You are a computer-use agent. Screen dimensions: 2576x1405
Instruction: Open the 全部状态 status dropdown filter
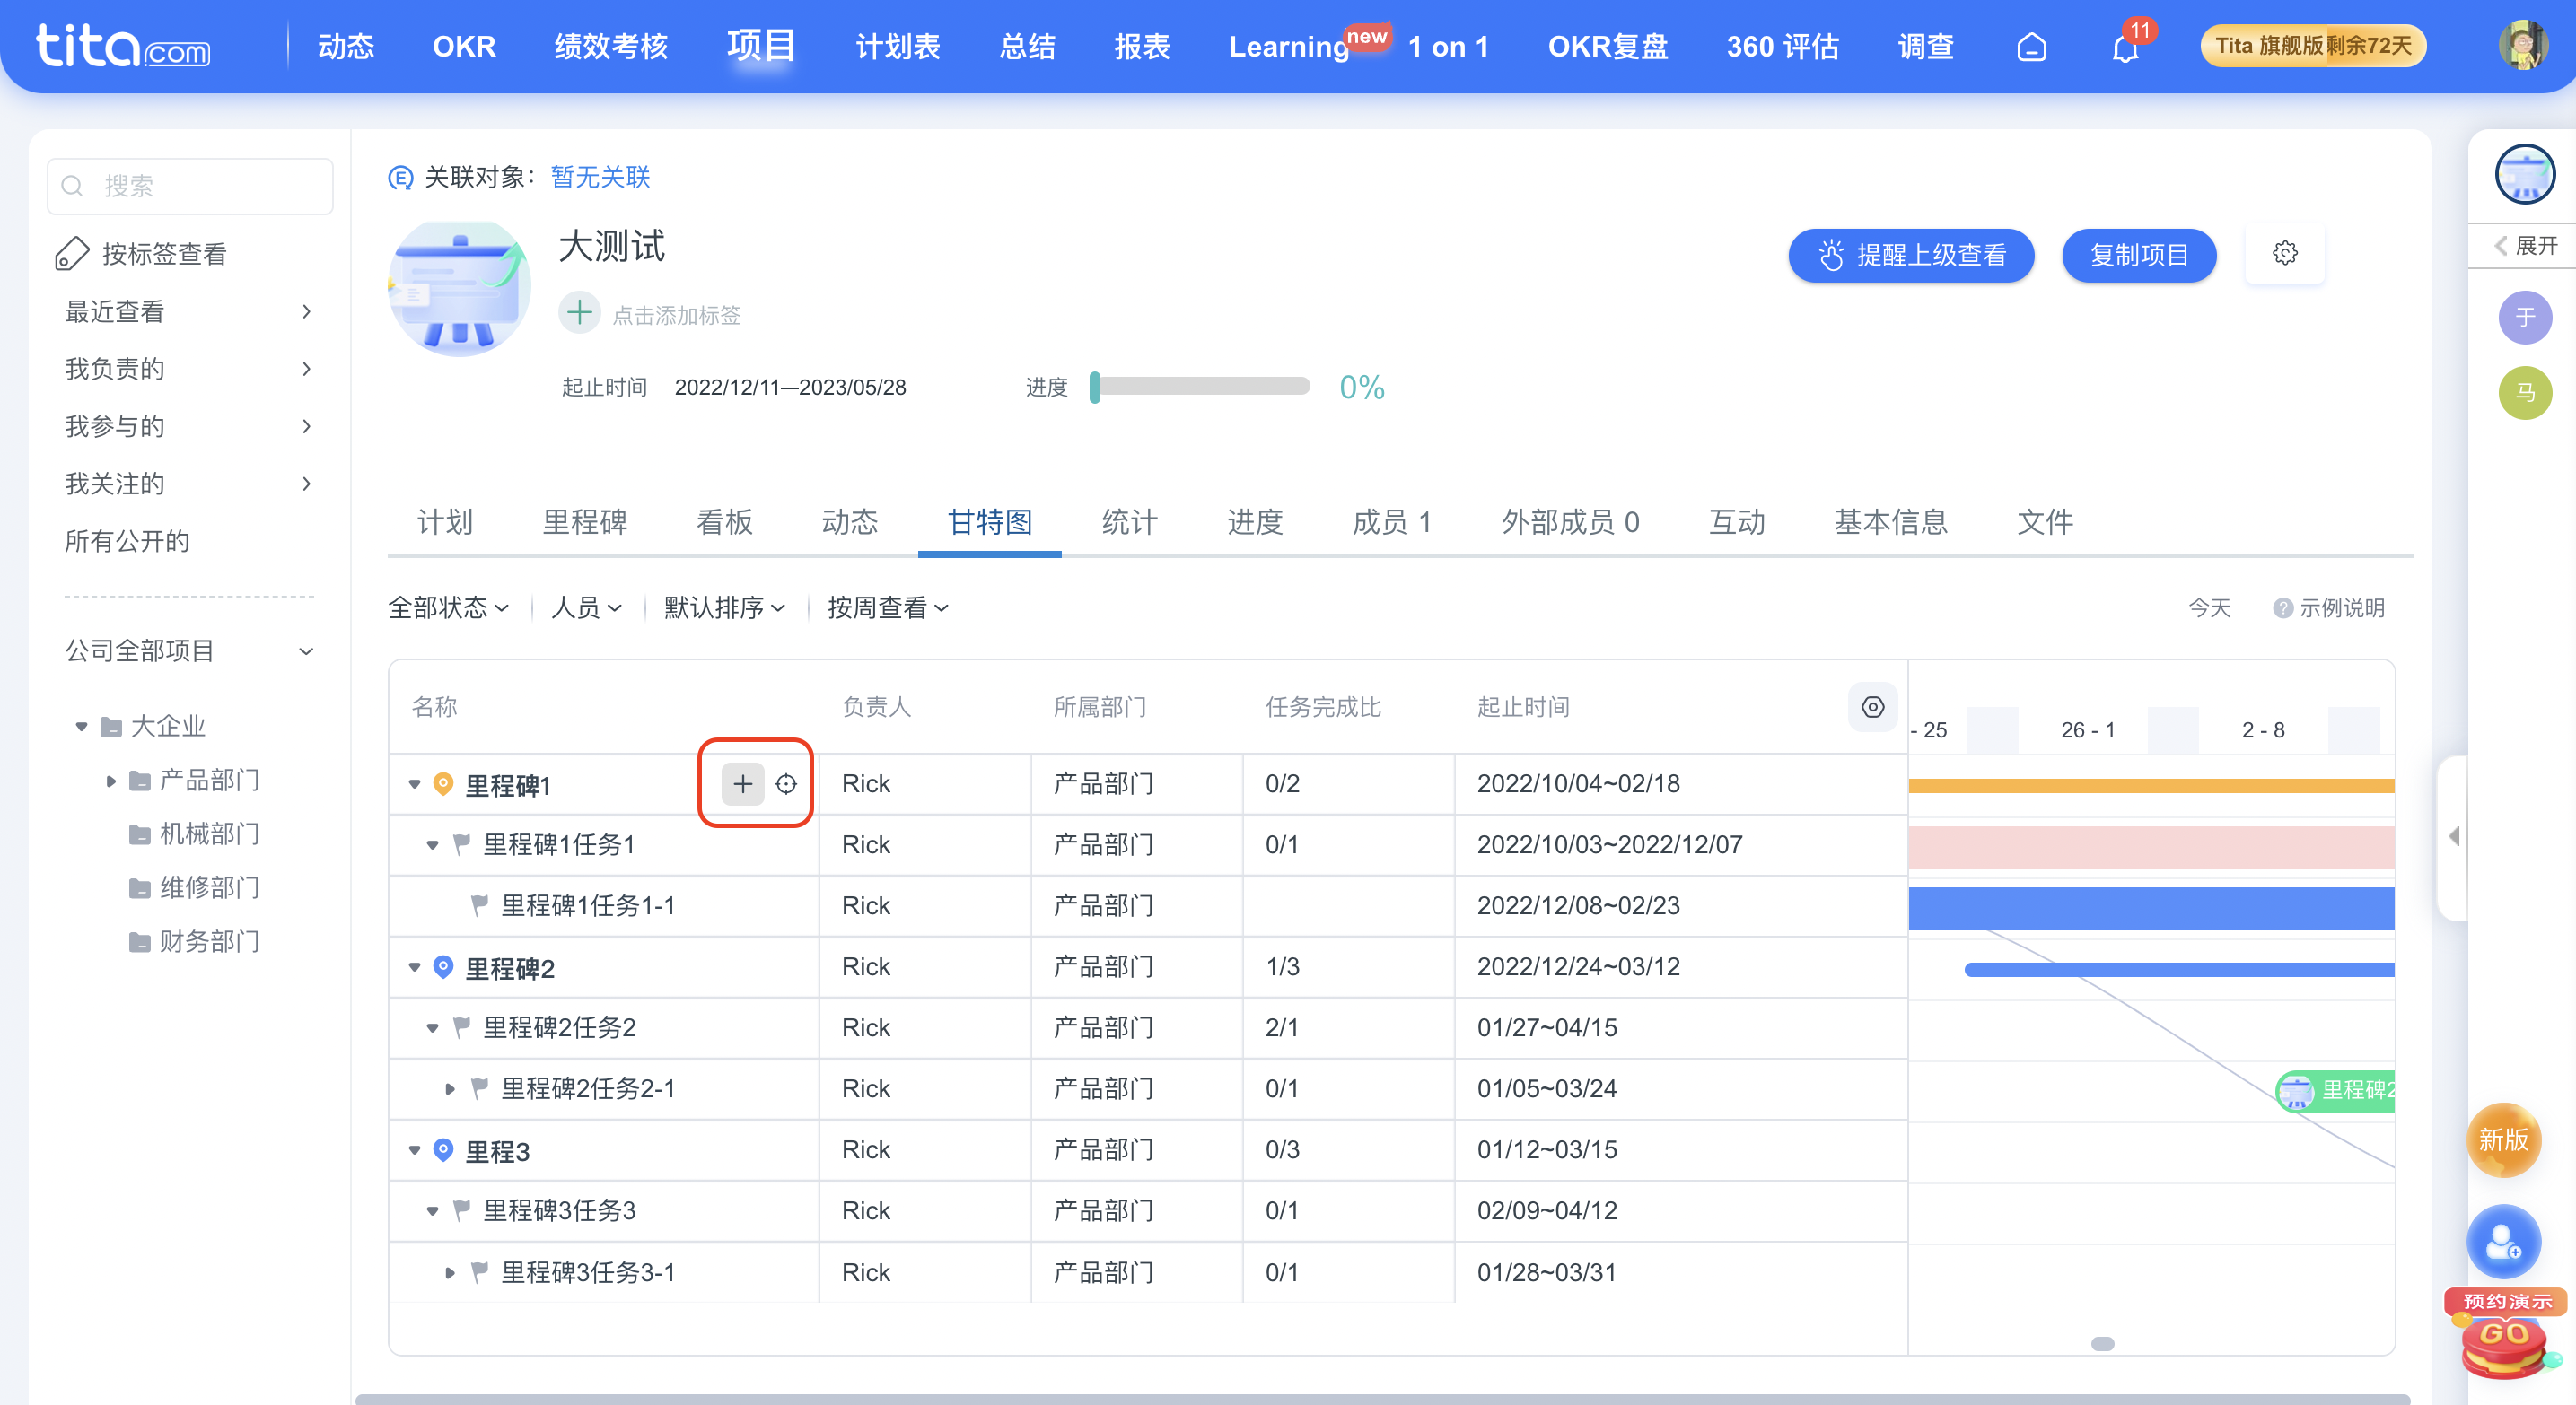coord(446,607)
